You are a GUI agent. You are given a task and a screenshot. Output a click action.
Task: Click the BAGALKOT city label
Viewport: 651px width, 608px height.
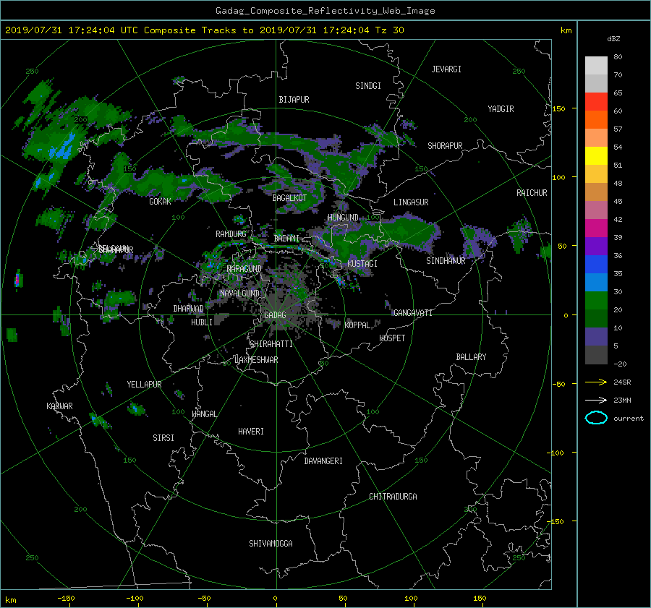(x=289, y=198)
